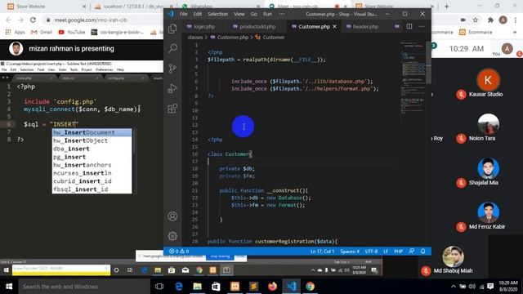Screen dimensions: 523x294
Task: Select cubrid_insert_id autocomplete suggestion
Action: pyautogui.click(x=92, y=181)
